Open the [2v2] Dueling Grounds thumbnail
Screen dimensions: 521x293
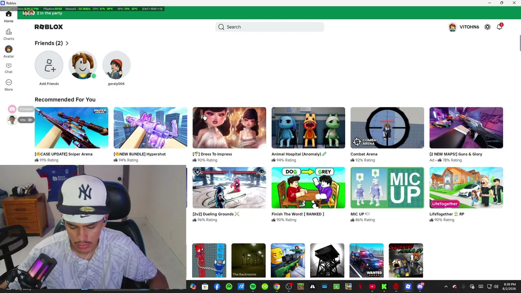coord(229,188)
